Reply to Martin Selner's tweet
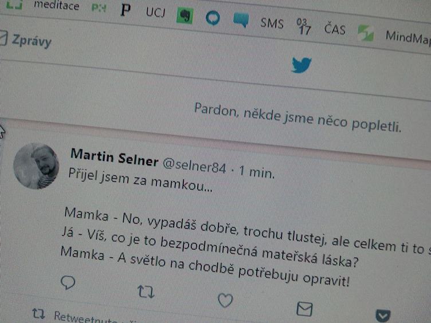This screenshot has width=431, height=323. pos(68,282)
